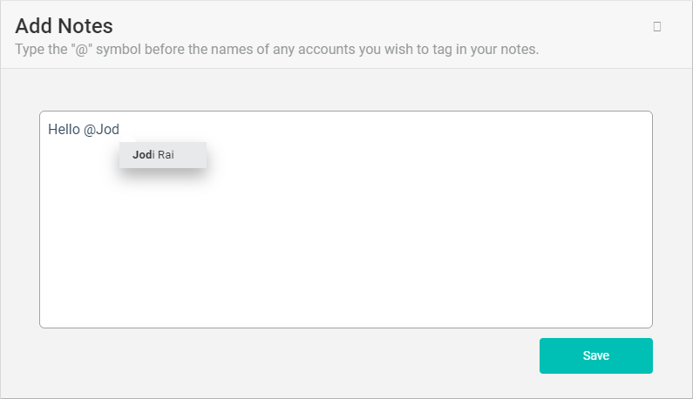Click the "Add Notes" heading
Image resolution: width=693 pixels, height=399 pixels.
pos(64,26)
